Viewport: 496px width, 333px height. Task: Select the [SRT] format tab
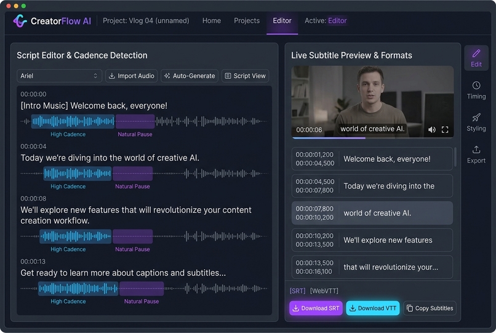298,291
